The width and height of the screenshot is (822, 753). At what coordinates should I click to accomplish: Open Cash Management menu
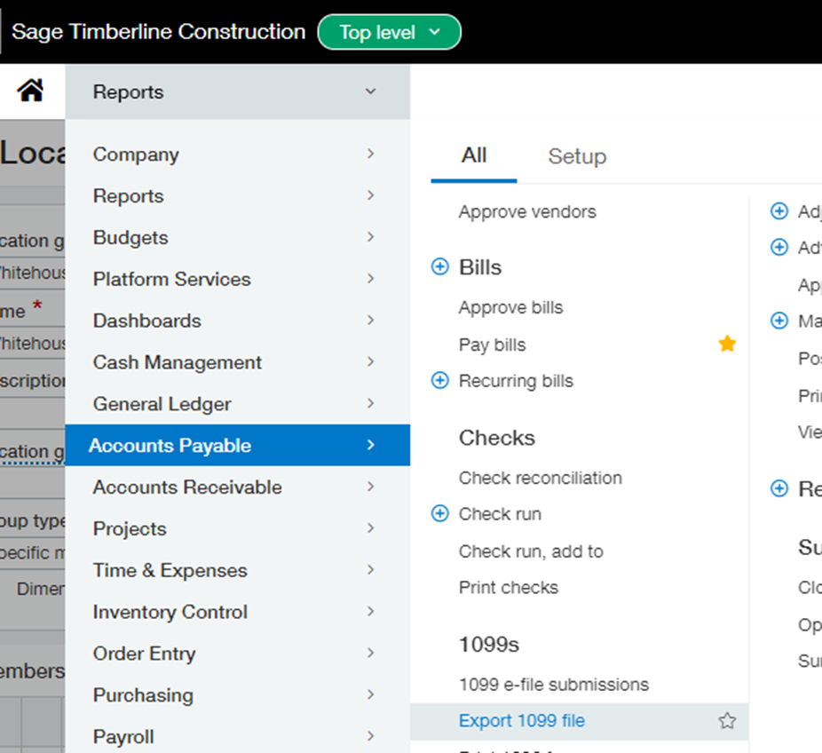[238, 361]
